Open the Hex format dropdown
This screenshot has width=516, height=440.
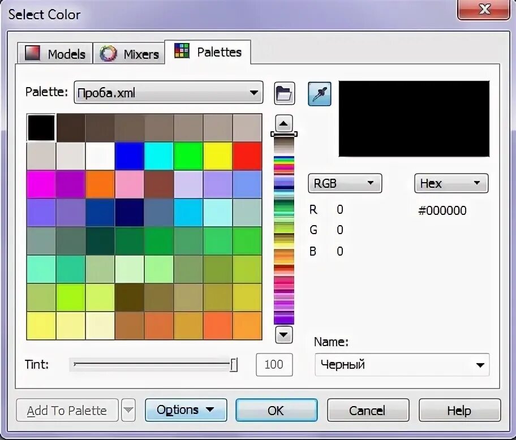click(x=451, y=183)
